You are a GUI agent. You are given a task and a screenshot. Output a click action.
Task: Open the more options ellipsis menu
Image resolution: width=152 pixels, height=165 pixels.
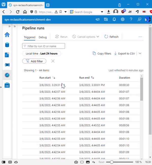click(x=140, y=37)
